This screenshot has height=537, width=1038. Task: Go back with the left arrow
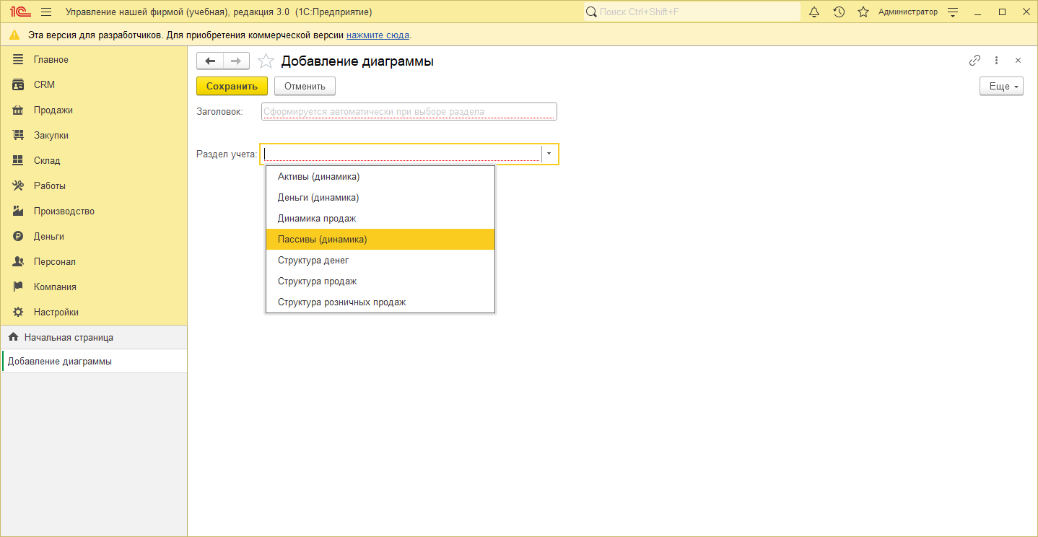(x=210, y=61)
